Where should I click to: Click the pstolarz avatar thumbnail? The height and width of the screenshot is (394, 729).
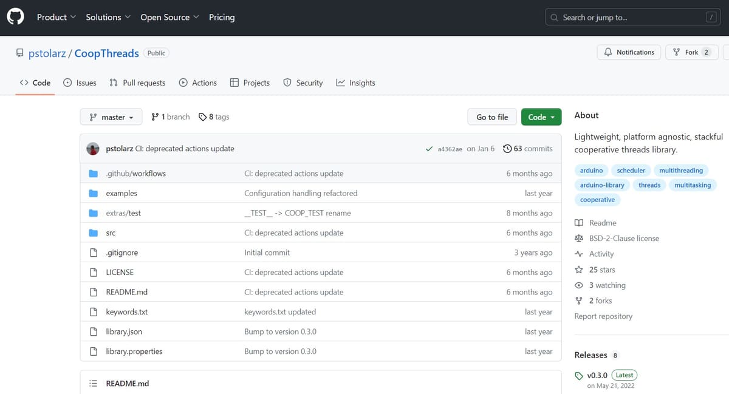pyautogui.click(x=93, y=149)
